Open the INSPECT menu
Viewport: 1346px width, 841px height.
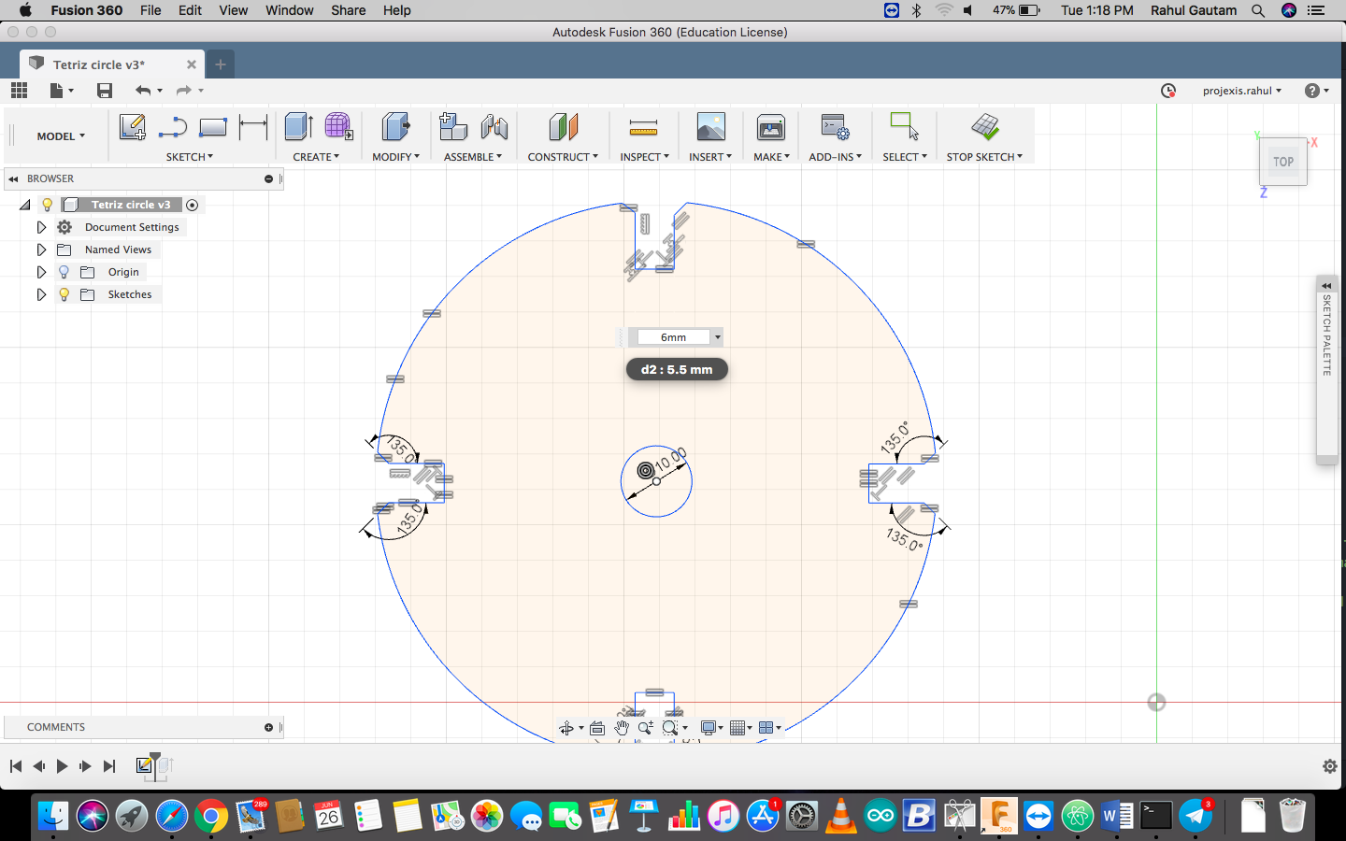tap(644, 157)
